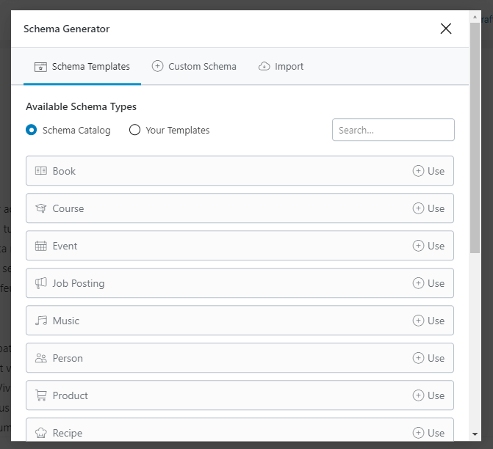The image size is (493, 449).
Task: Click the Person schema icon
Action: pyautogui.click(x=41, y=358)
